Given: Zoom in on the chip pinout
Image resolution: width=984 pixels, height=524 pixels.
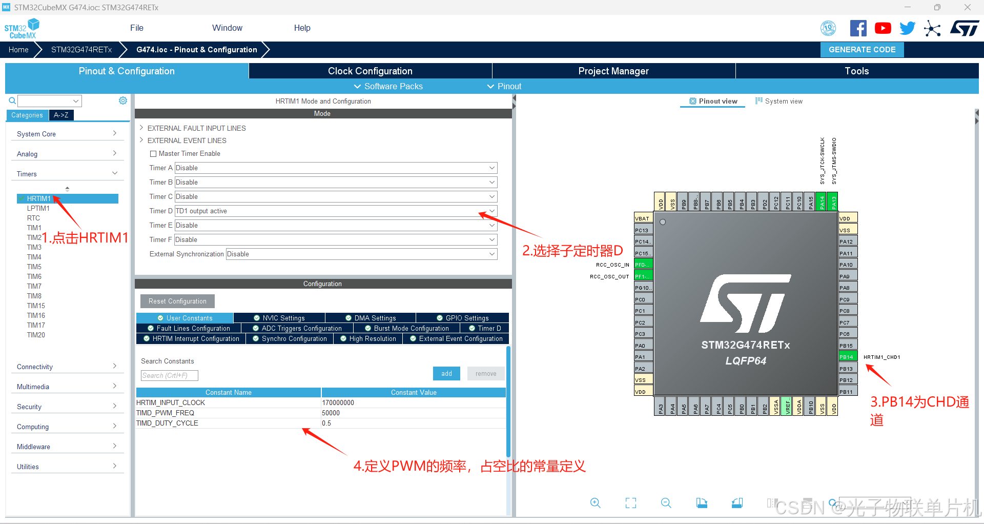Looking at the screenshot, I should coord(595,503).
